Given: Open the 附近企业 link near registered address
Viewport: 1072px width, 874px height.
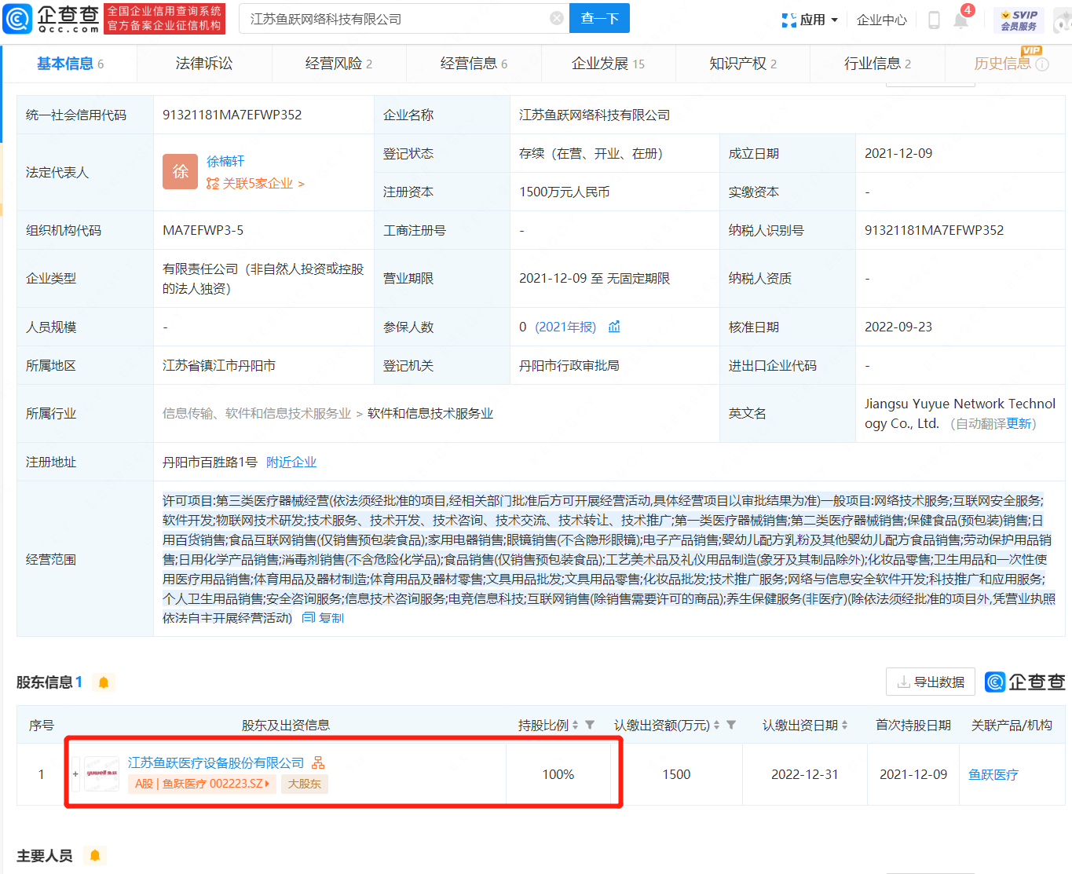Looking at the screenshot, I should (x=291, y=462).
